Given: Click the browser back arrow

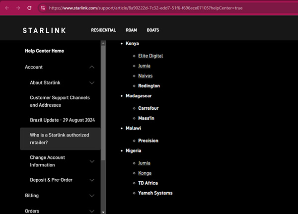Looking at the screenshot, I should point(7,8).
